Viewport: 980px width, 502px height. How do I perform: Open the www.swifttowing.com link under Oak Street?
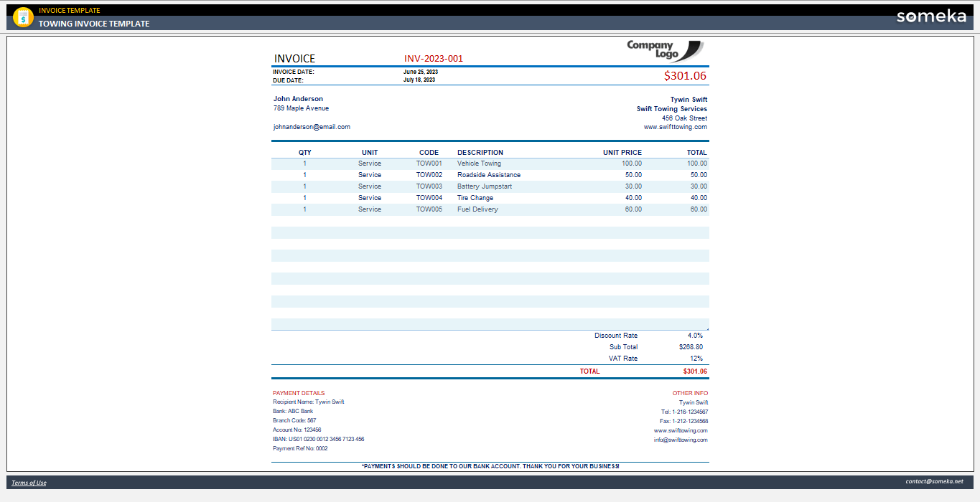point(676,127)
